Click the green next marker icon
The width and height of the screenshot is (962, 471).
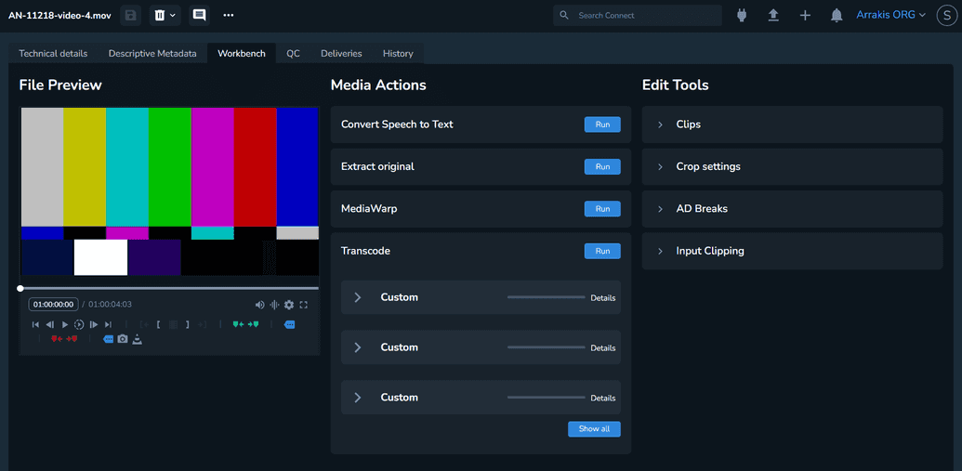254,324
